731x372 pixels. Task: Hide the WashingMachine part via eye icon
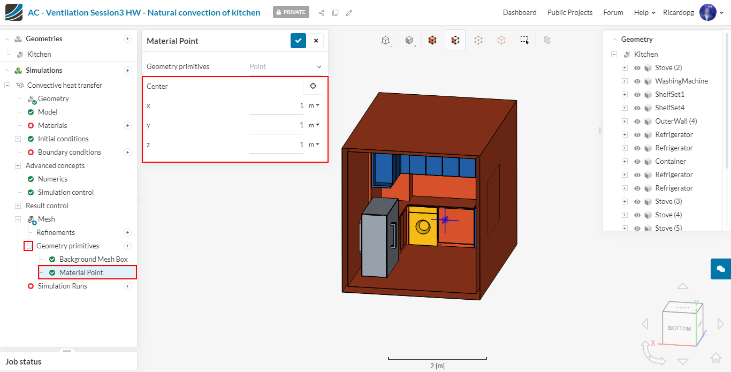pyautogui.click(x=637, y=81)
